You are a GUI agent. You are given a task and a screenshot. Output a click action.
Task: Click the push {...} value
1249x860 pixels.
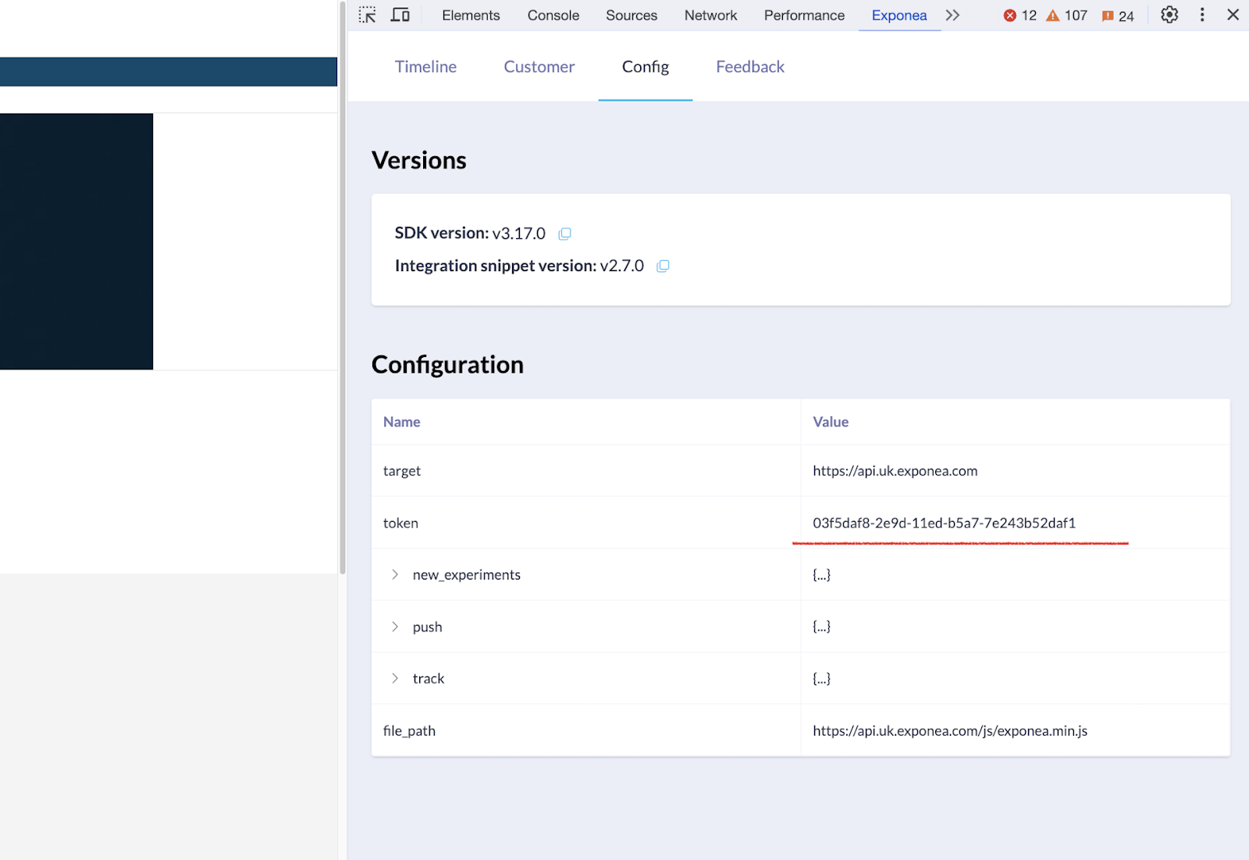pos(821,627)
